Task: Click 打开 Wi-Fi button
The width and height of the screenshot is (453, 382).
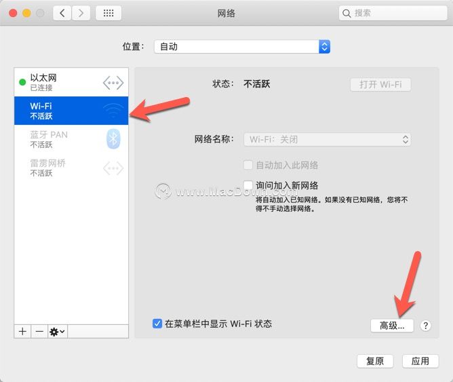Action: tap(380, 84)
